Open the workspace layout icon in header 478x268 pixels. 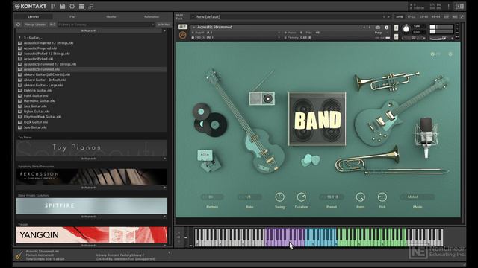pos(81,7)
